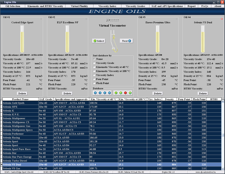Select the Selenia Gold Synth row
The image size is (225, 174).
click(x=112, y=103)
